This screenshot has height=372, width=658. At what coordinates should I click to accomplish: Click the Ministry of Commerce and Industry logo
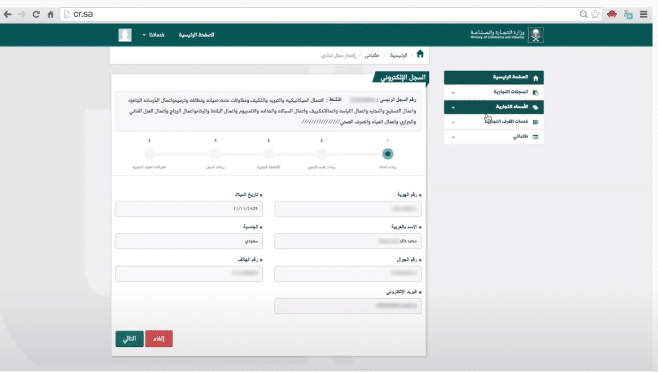pos(507,35)
